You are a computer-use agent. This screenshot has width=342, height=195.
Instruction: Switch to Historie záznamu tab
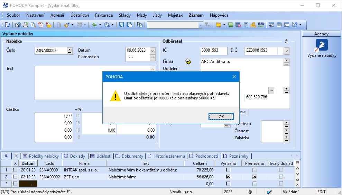166,156
